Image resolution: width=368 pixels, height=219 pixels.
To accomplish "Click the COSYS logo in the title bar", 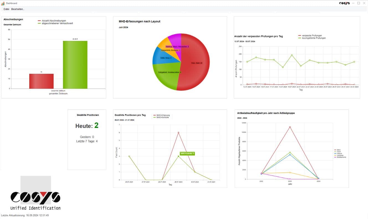I will 344,3.
